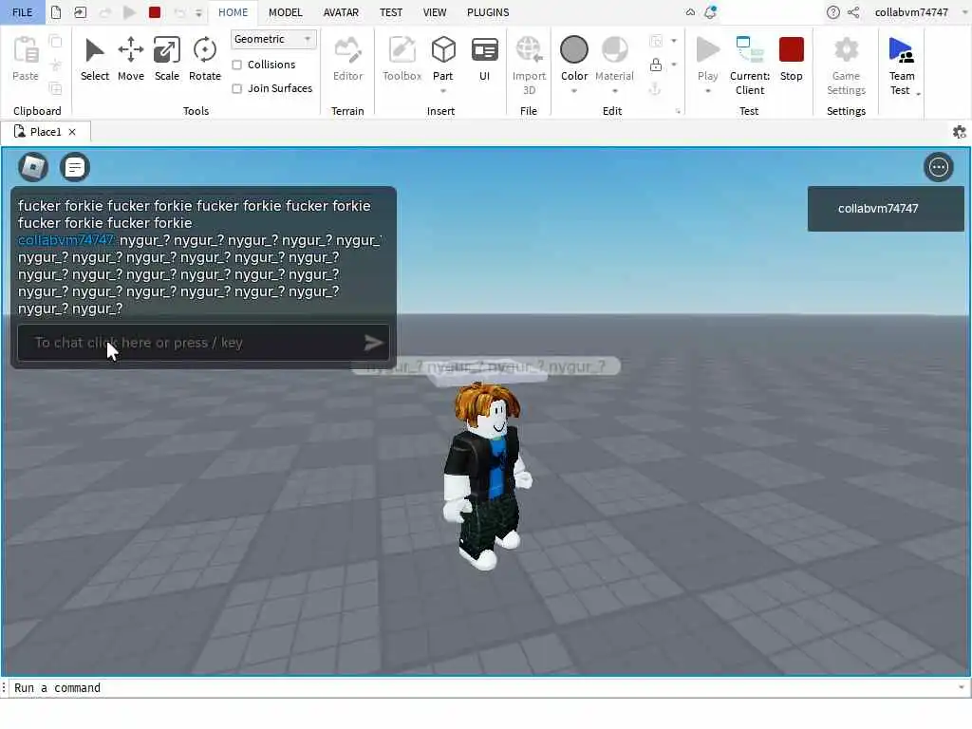The height and width of the screenshot is (729, 972).
Task: Click the Material icon
Action: 614,49
